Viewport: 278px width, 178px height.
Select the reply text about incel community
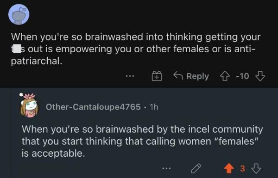142,141
